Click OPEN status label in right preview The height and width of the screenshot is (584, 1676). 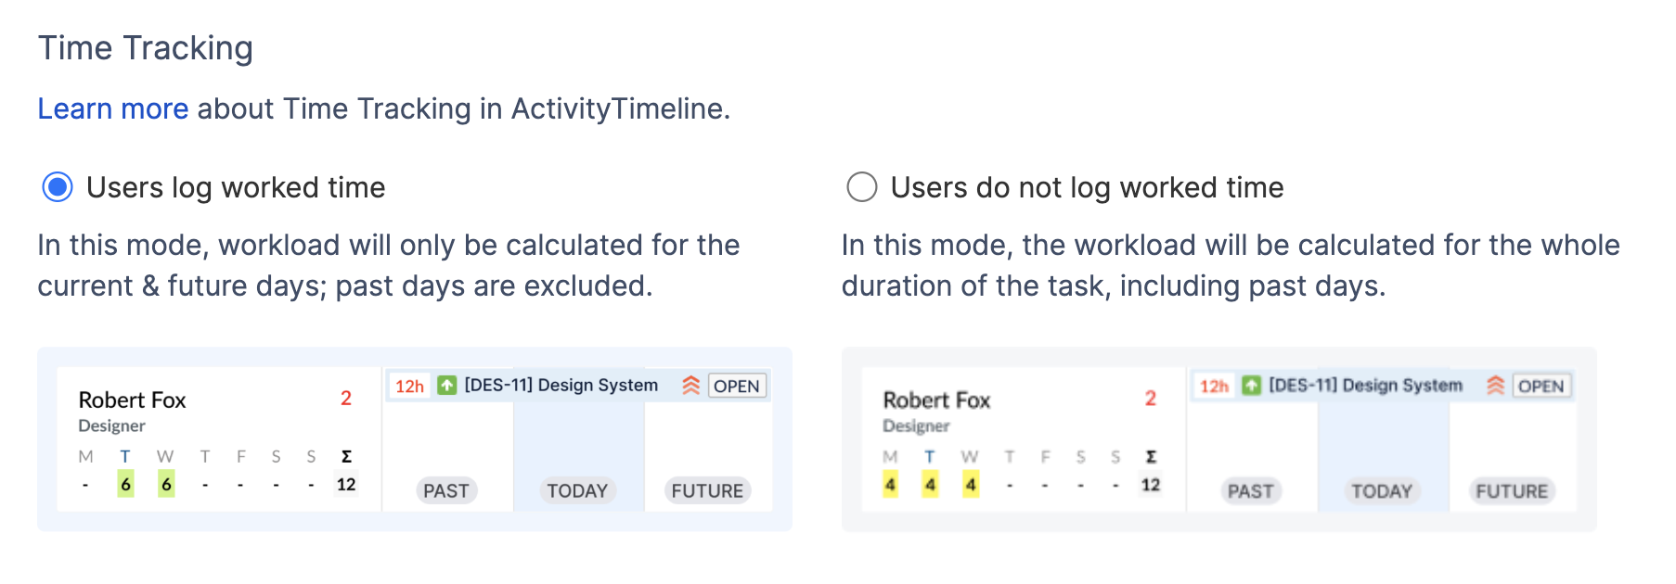coord(1541,386)
